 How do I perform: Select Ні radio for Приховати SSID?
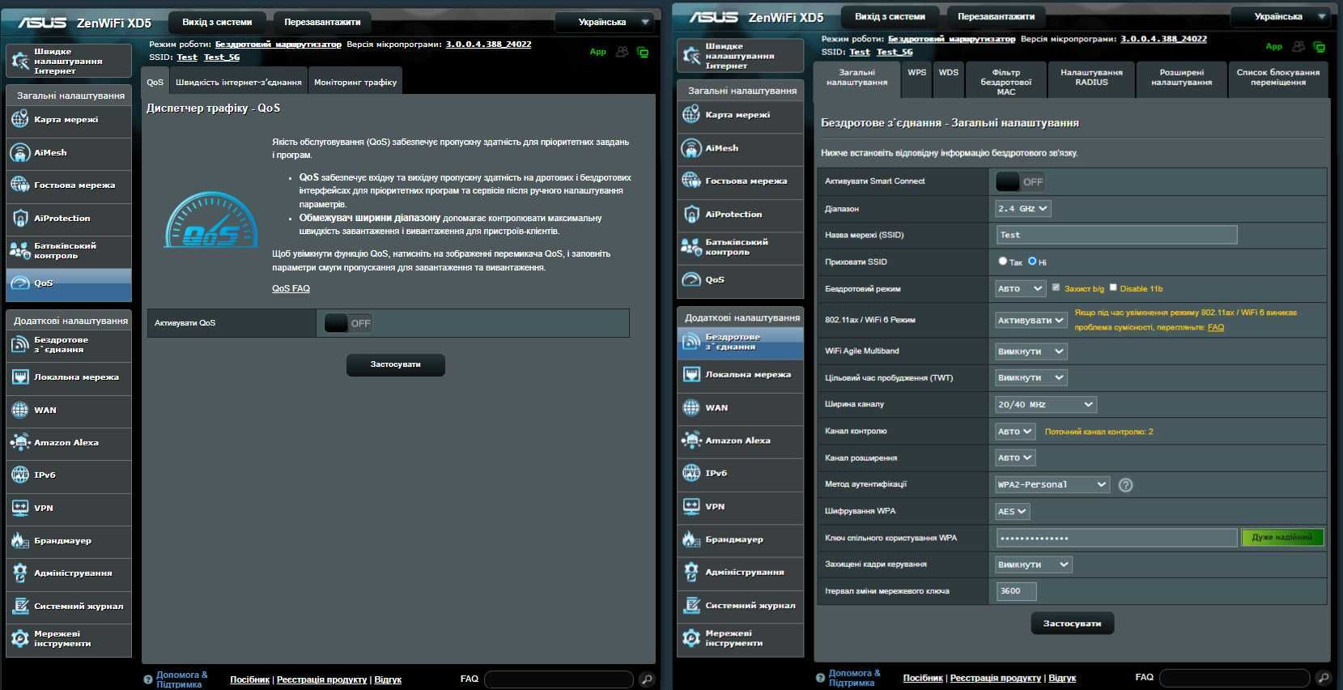point(1032,261)
